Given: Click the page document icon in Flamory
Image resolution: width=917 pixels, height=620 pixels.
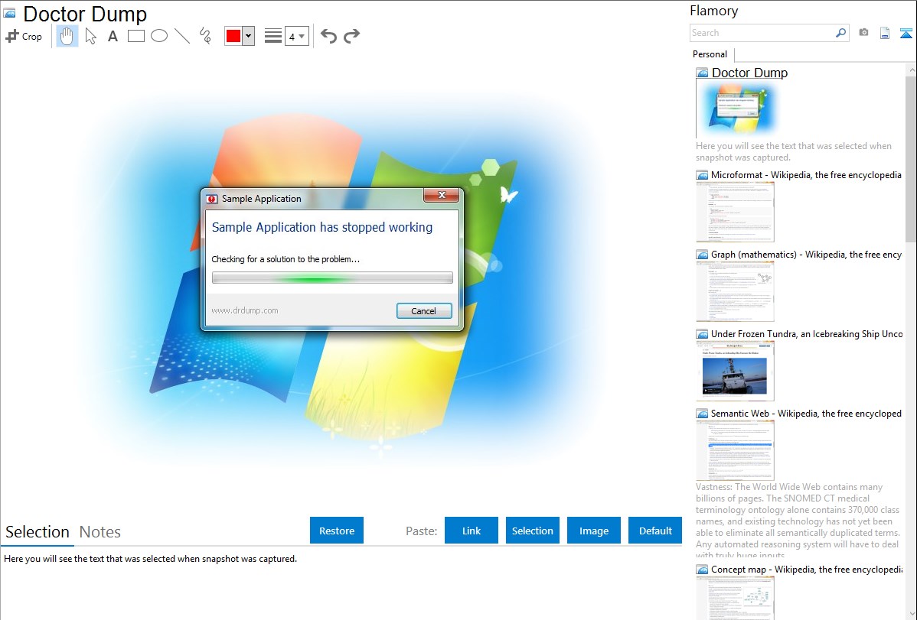Looking at the screenshot, I should point(885,33).
